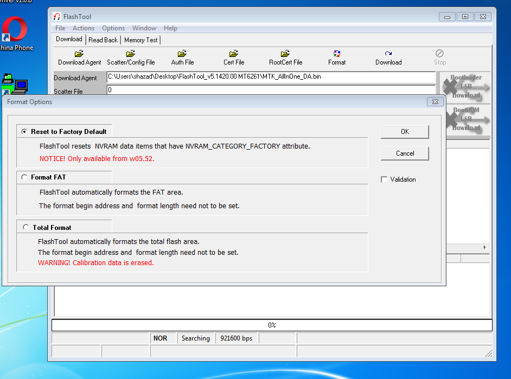Minimize the FlashTool window
Viewport: 511px width, 379px height.
(447, 17)
